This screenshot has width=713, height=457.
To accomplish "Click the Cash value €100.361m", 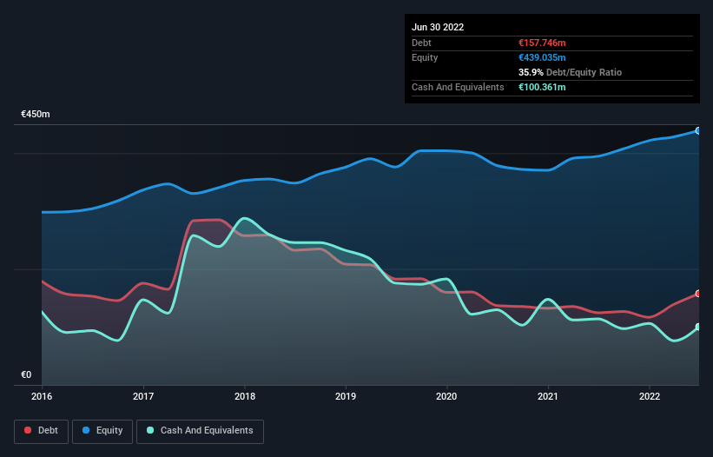I will (542, 87).
